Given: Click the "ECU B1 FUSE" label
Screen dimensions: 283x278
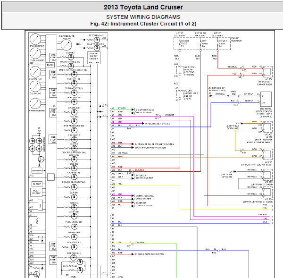Looking at the screenshot, I should click(184, 43).
